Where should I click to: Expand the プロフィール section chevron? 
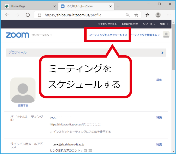click(x=162, y=53)
